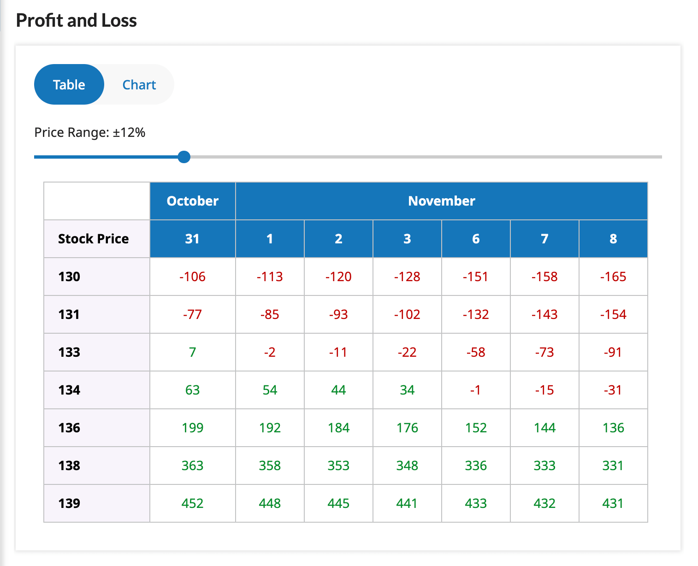The image size is (698, 566).
Task: Click the November 1 column header
Action: (270, 238)
